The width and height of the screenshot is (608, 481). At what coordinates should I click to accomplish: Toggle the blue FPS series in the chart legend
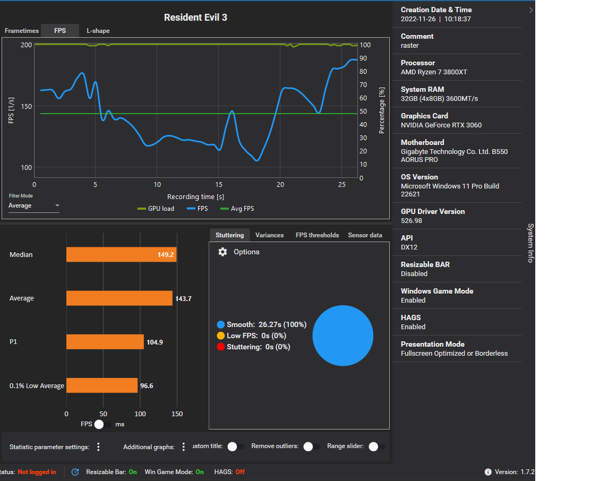[198, 209]
